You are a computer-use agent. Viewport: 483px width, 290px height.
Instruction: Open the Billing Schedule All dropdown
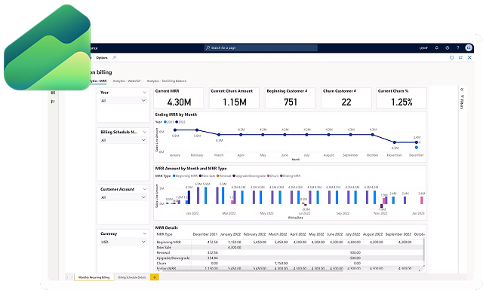(x=123, y=140)
